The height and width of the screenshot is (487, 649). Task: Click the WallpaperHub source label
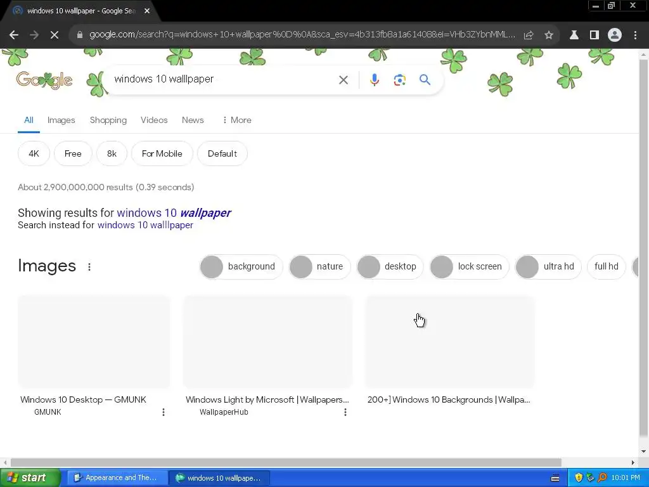point(224,412)
